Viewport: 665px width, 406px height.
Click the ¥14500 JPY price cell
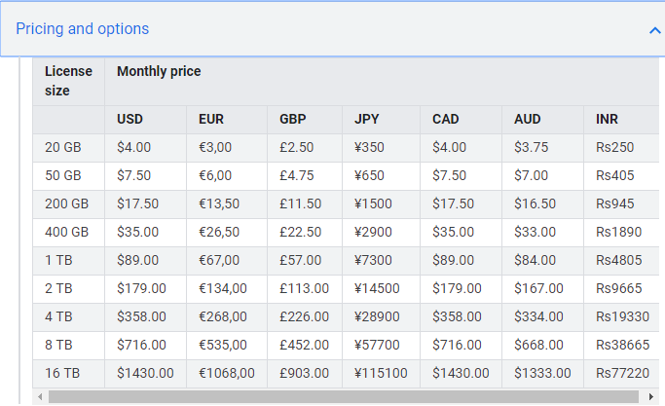click(x=382, y=288)
